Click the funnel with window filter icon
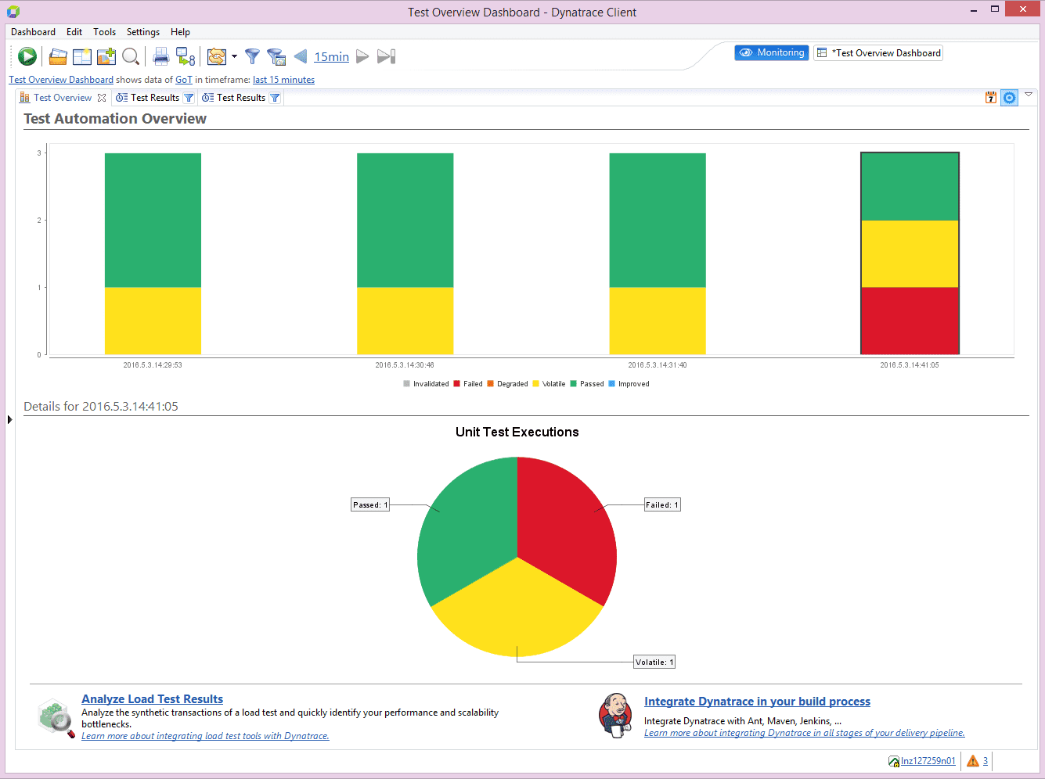1045x779 pixels. [x=276, y=56]
